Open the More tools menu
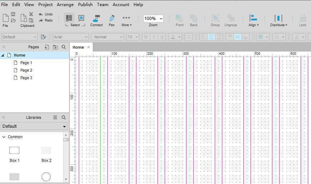The width and height of the screenshot is (311, 184). pos(127,21)
